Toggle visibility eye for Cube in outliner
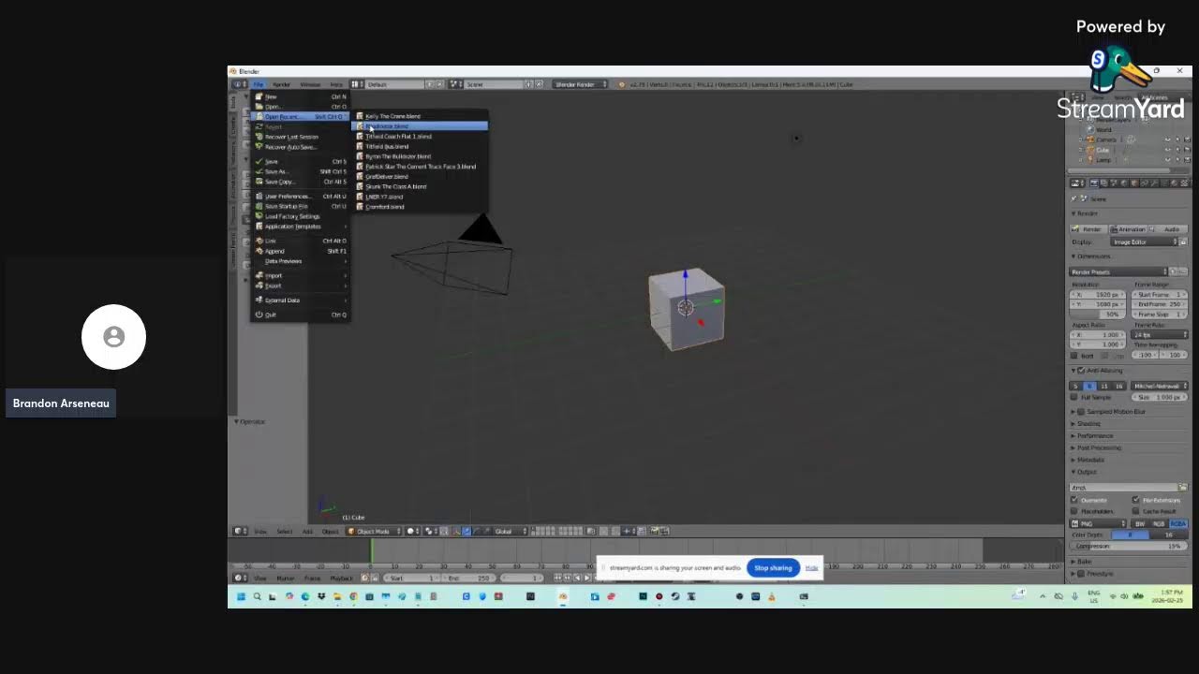Viewport: 1199px width, 674px height. point(1167,150)
